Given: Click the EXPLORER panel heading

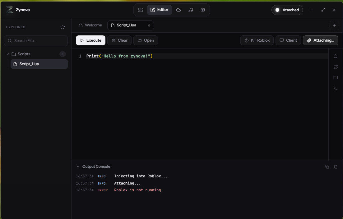Looking at the screenshot, I should click(x=16, y=27).
